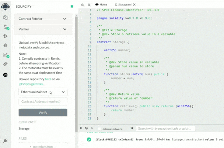Image resolution: width=224 pixels, height=148 pixels.
Task: Open the Solidity compiler panel icon
Action: [5, 27]
